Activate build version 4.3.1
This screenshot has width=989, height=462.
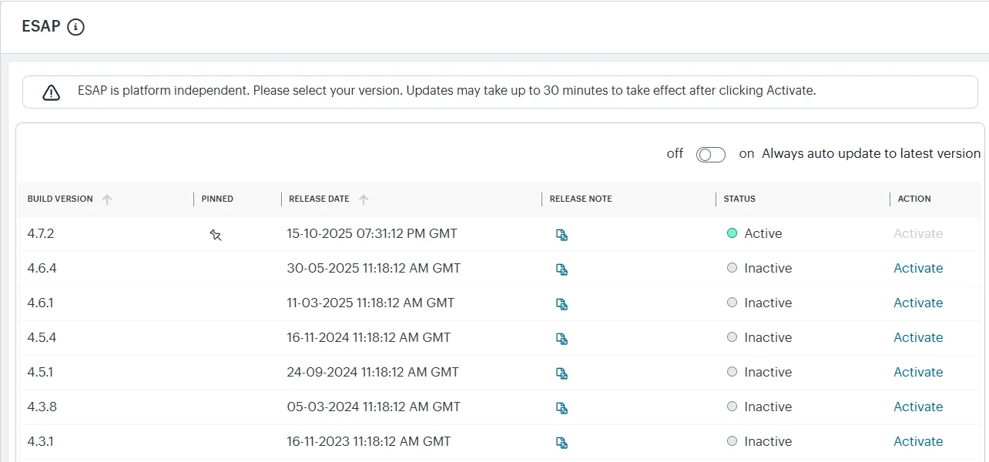tap(918, 441)
